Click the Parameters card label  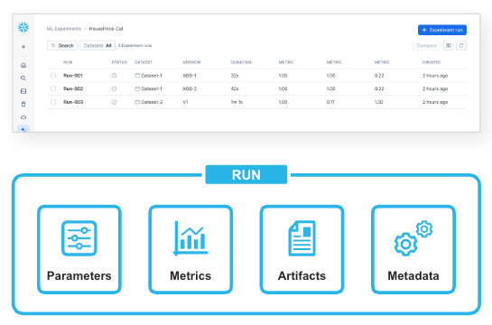(x=79, y=275)
